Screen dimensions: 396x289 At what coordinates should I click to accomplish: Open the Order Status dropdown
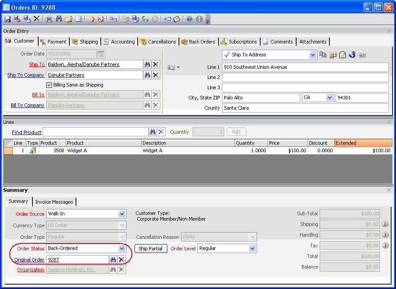122,248
